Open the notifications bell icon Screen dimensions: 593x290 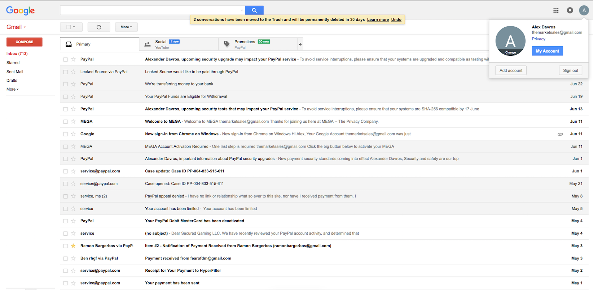[x=570, y=10]
